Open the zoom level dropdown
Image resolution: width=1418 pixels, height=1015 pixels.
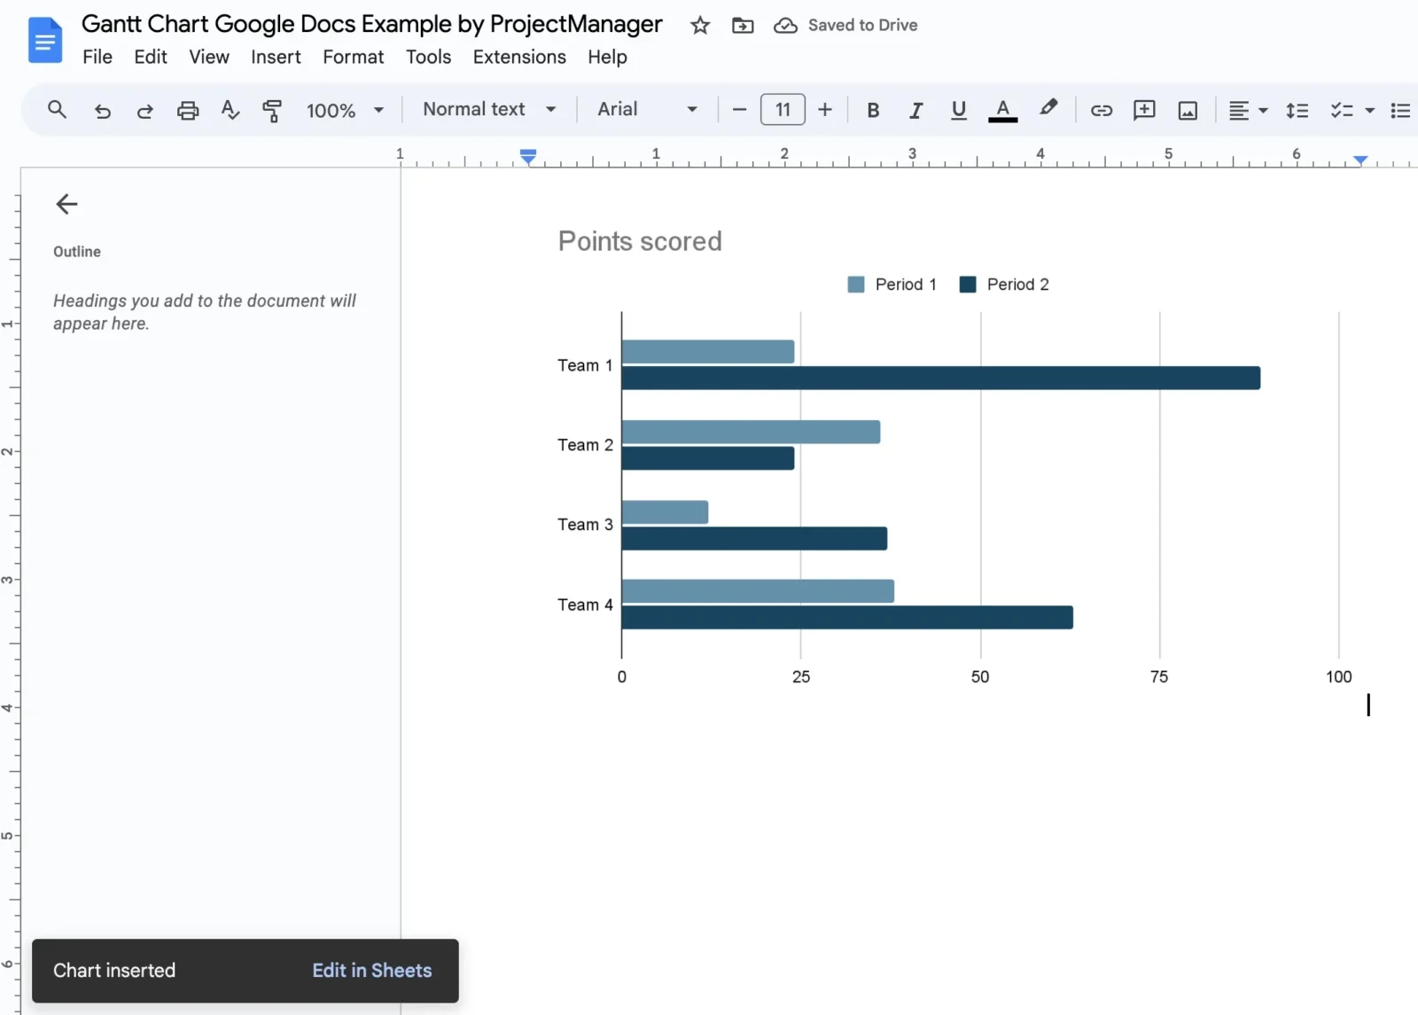tap(344, 110)
